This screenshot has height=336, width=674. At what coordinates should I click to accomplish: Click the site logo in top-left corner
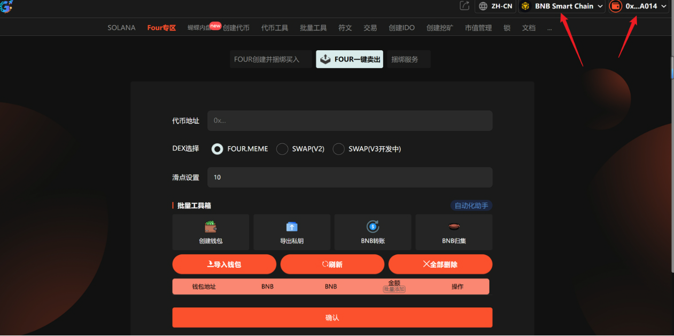click(x=6, y=7)
